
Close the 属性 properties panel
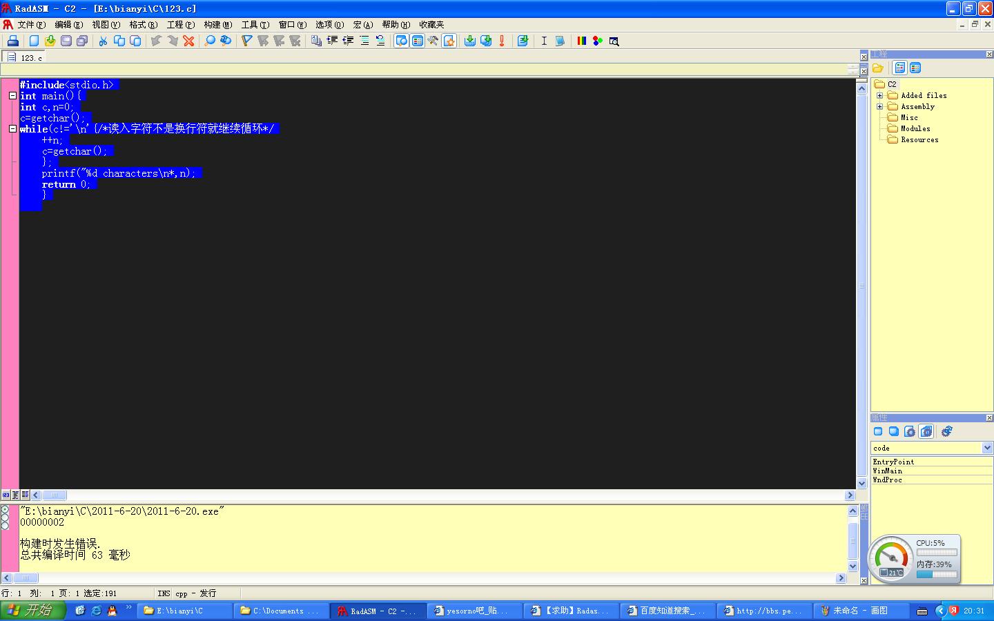click(x=989, y=418)
